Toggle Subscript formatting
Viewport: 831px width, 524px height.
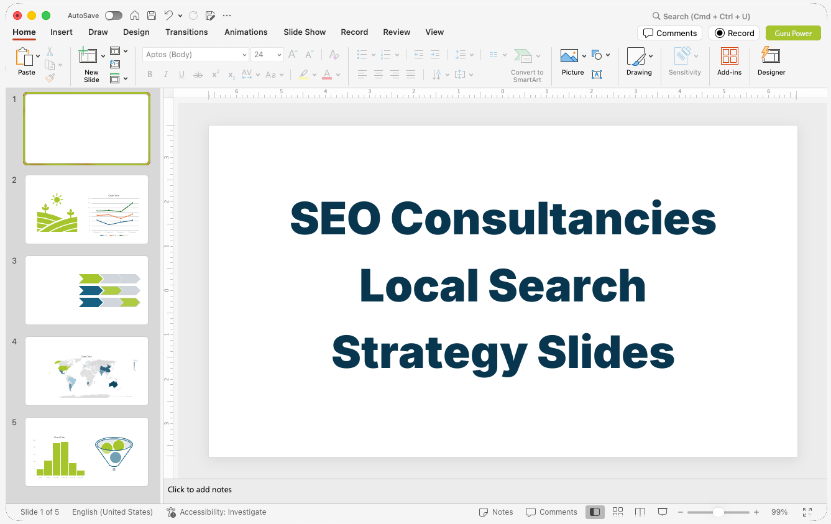(x=231, y=75)
